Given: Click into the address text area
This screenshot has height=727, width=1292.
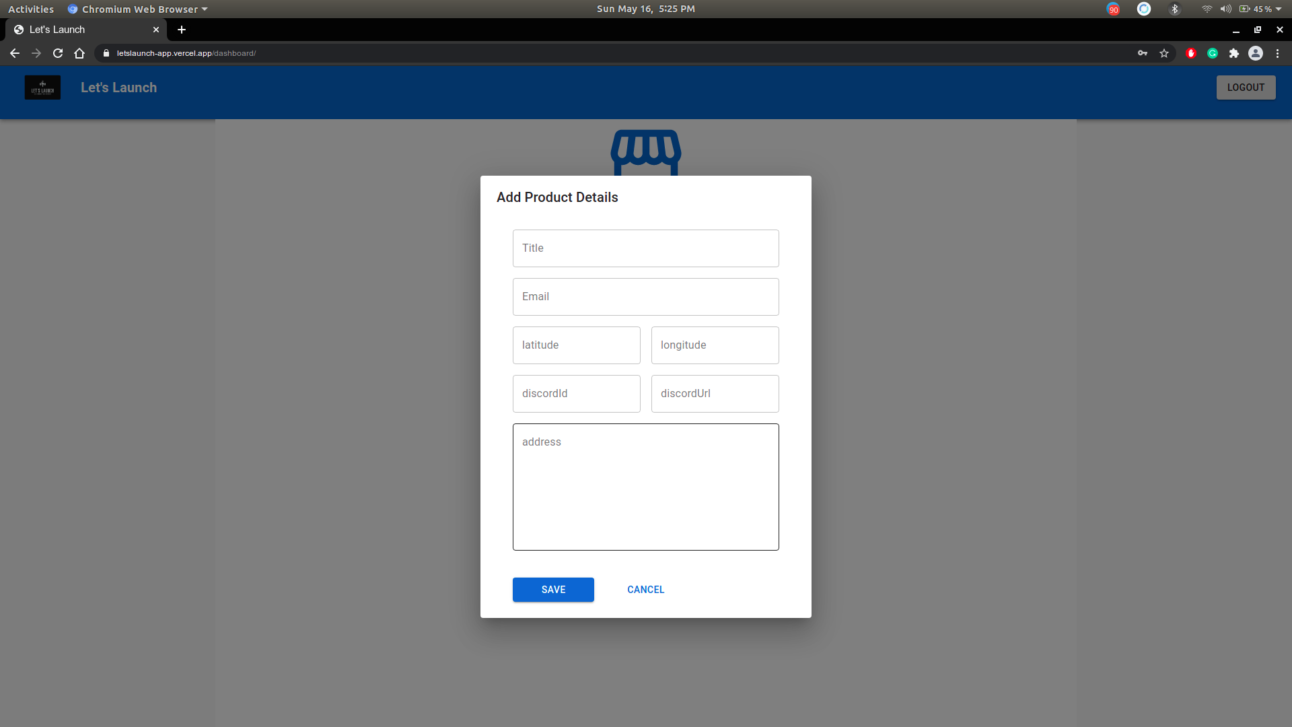Looking at the screenshot, I should tap(646, 487).
